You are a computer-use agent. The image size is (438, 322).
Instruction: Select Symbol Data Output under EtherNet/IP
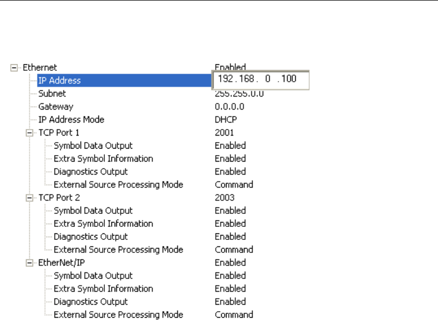(93, 276)
